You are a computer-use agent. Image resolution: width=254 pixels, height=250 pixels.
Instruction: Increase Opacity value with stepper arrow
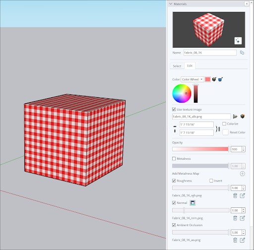[x=243, y=148]
